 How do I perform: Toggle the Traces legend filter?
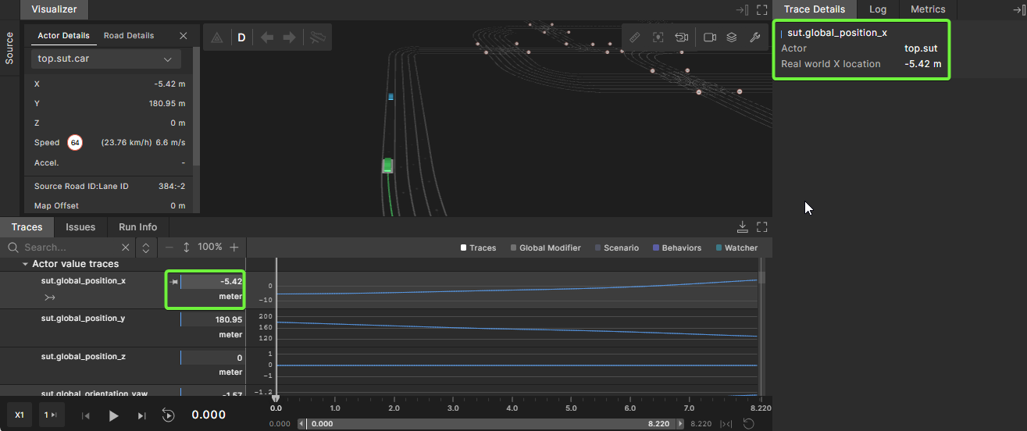pos(478,248)
